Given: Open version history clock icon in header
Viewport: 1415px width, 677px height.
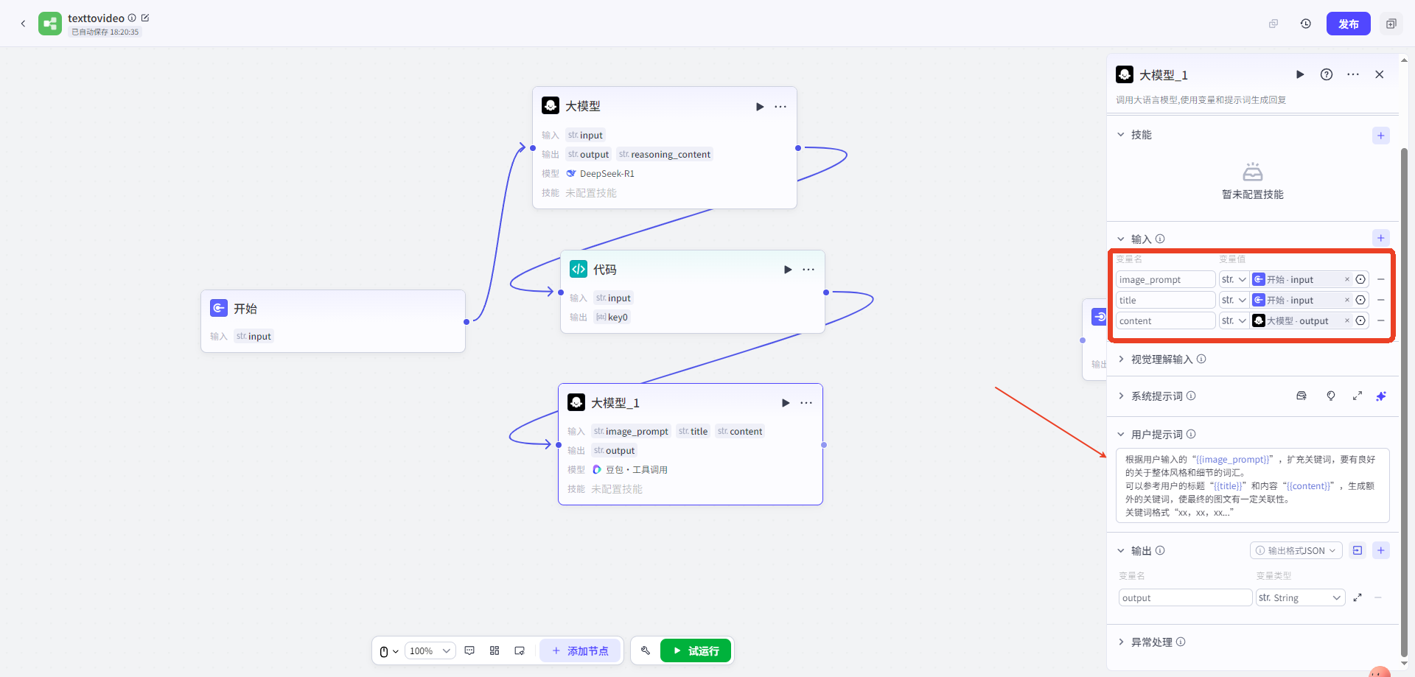Looking at the screenshot, I should (1305, 24).
